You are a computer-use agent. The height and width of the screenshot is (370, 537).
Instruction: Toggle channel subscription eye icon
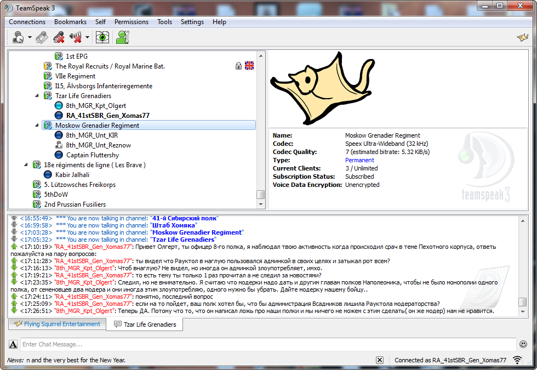click(102, 37)
